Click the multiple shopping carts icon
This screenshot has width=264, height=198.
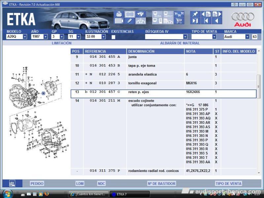coord(179,14)
